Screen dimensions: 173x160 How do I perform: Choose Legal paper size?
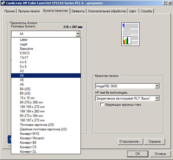pyautogui.click(x=46, y=44)
